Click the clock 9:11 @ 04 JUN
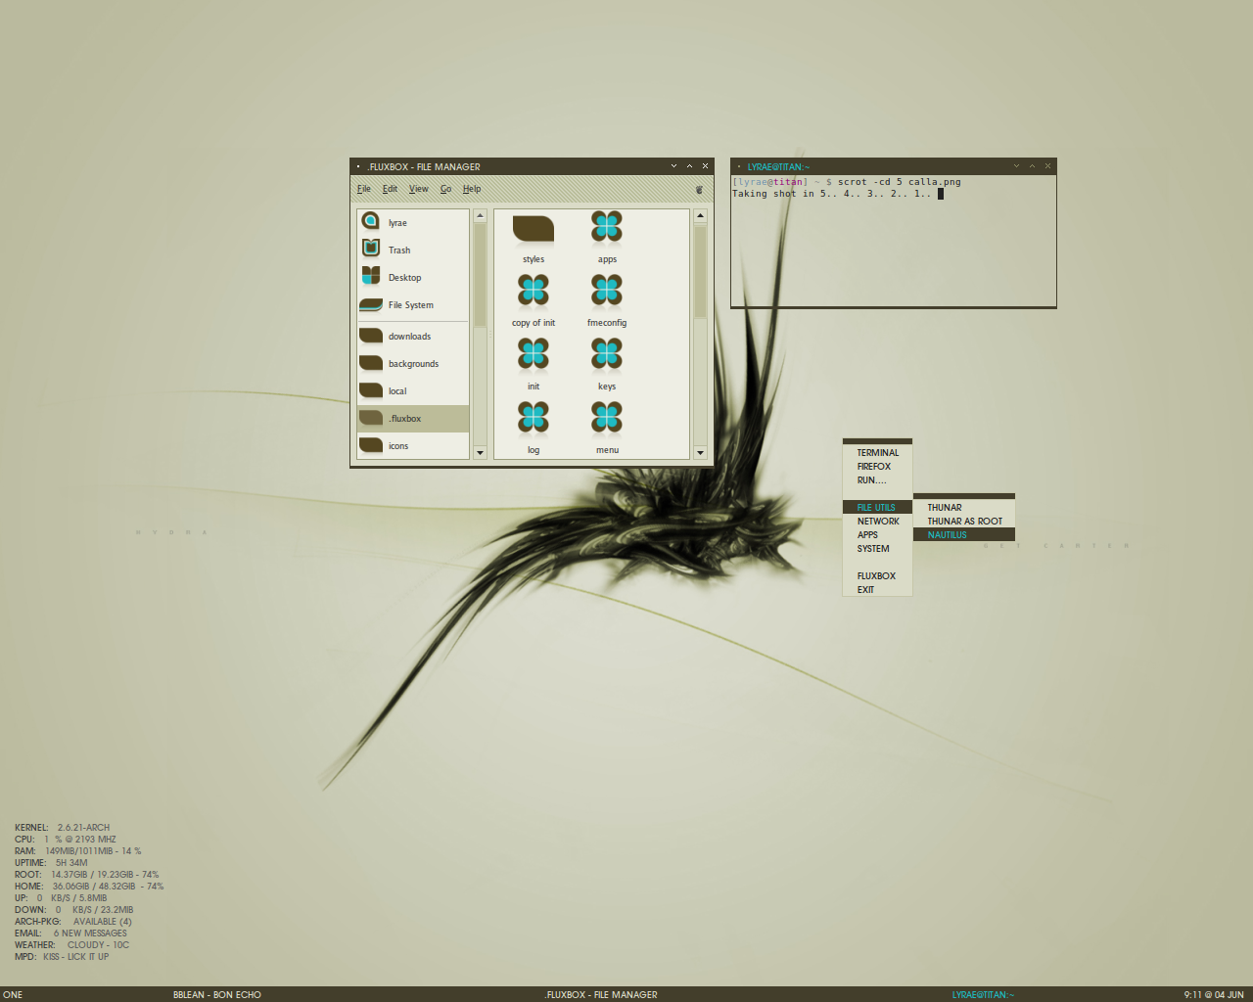 click(x=1214, y=995)
